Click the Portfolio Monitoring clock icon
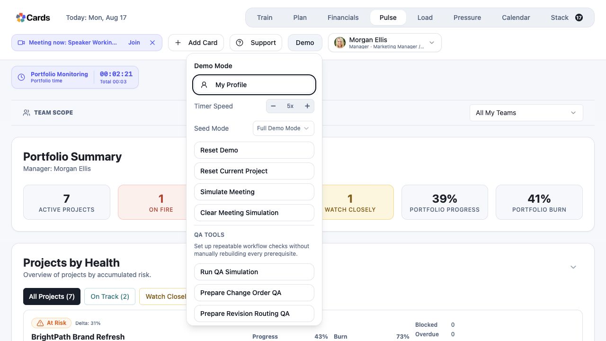The width and height of the screenshot is (606, 341). tap(21, 77)
